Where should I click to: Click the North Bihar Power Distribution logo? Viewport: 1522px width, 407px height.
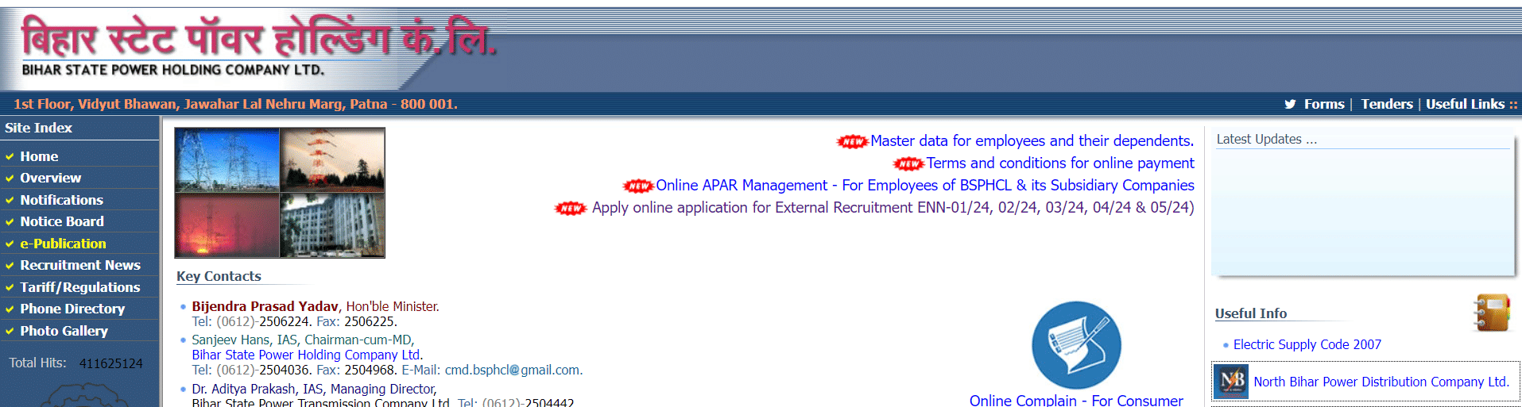pos(1231,382)
